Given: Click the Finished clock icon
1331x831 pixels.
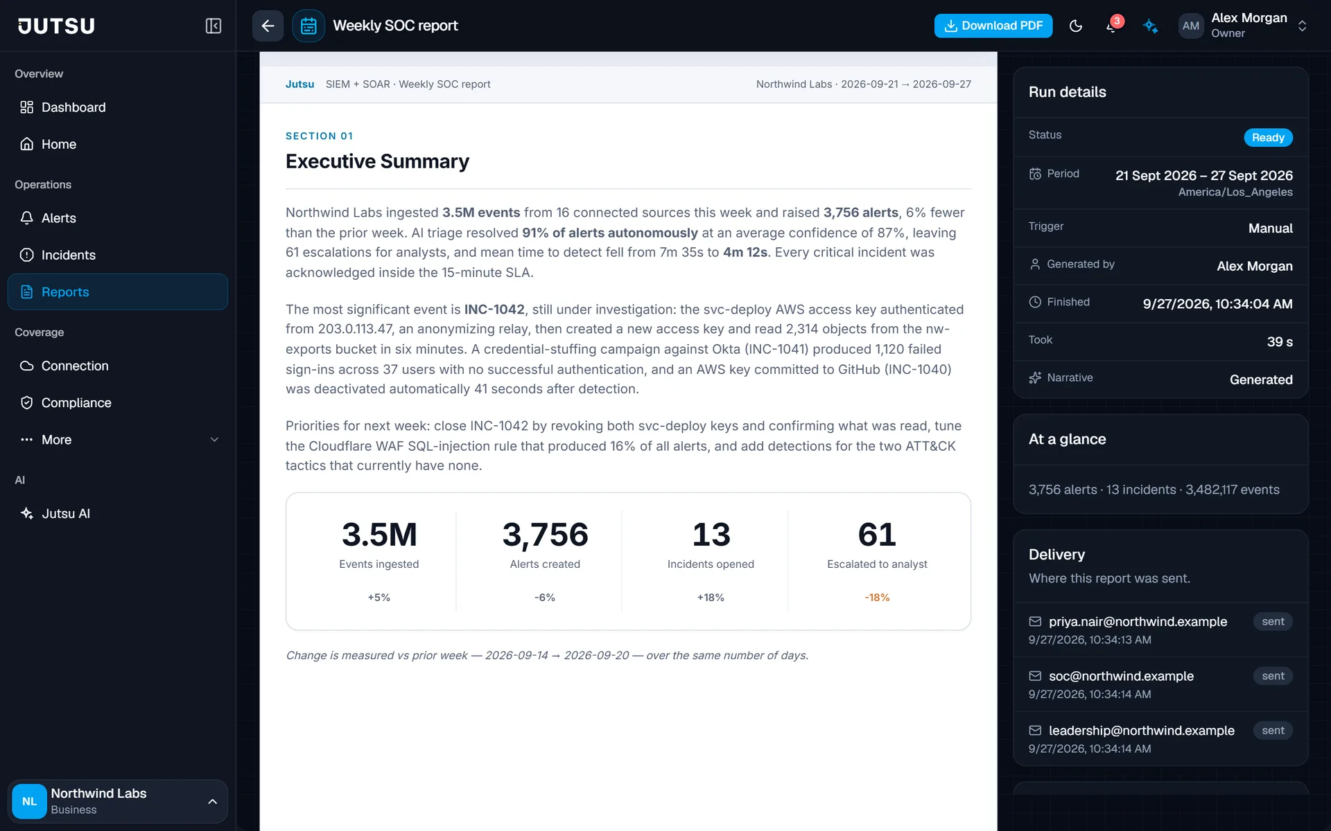Looking at the screenshot, I should pos(1035,302).
